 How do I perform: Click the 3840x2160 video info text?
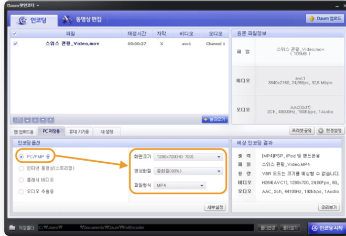[300, 83]
